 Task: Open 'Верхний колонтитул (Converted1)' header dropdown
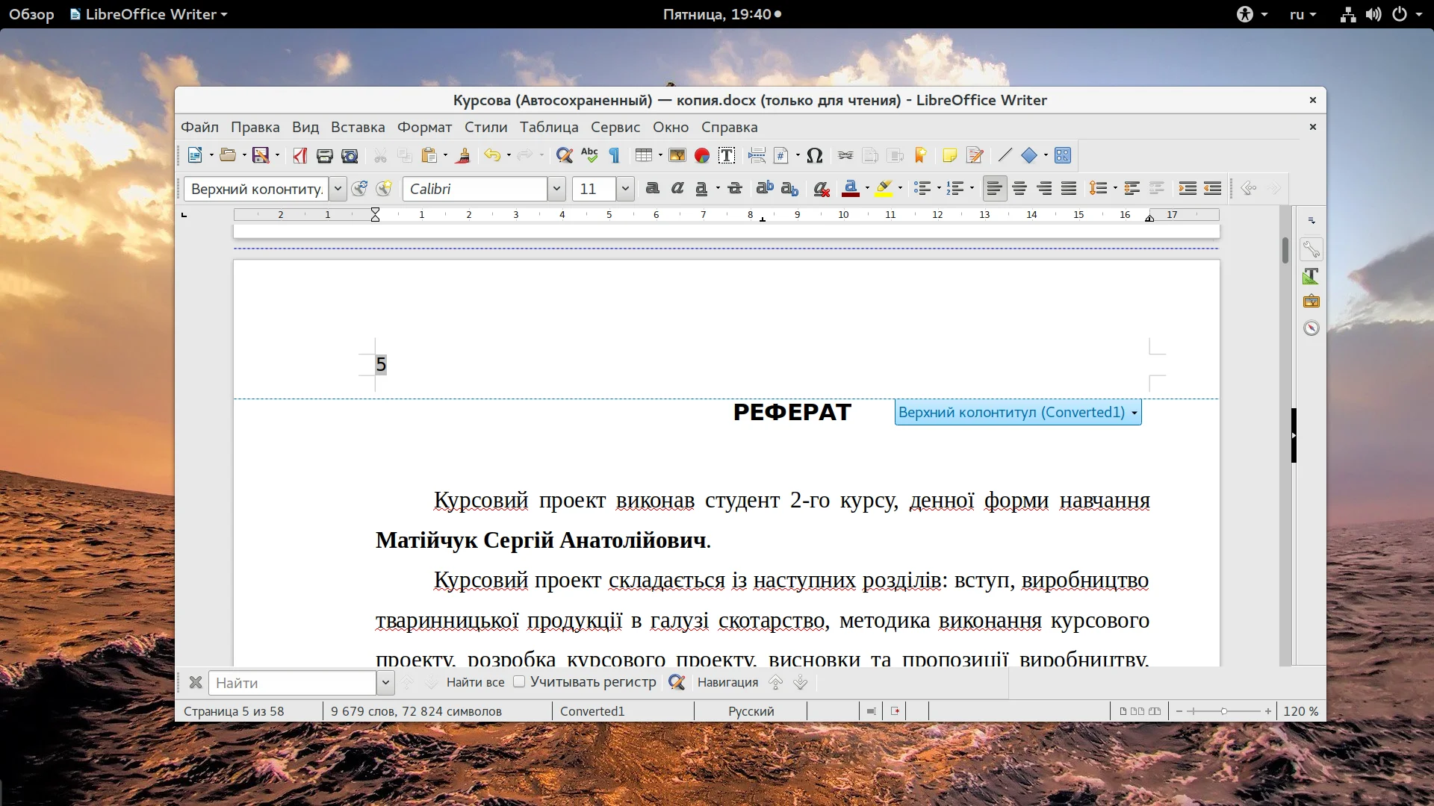coord(1017,412)
